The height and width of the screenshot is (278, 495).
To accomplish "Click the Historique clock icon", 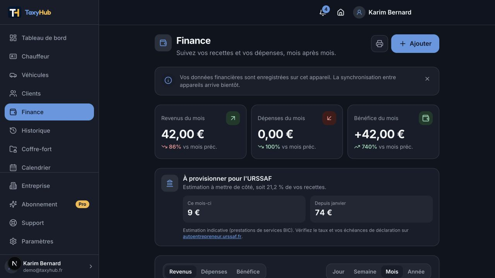I will pyautogui.click(x=13, y=131).
